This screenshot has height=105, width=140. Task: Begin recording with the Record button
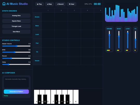coord(60,4)
